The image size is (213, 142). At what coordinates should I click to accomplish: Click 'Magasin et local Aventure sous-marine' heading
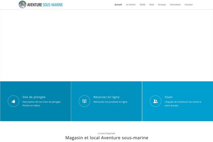click(x=106, y=138)
